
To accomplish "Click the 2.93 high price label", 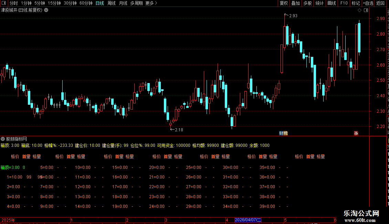I will coord(293,16).
